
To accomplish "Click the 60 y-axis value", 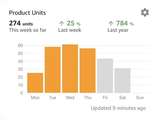I will tap(20, 45).
